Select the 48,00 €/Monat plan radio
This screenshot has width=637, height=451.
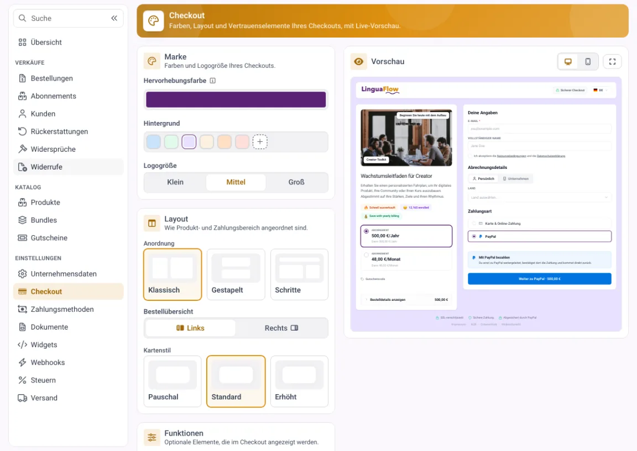[367, 254]
